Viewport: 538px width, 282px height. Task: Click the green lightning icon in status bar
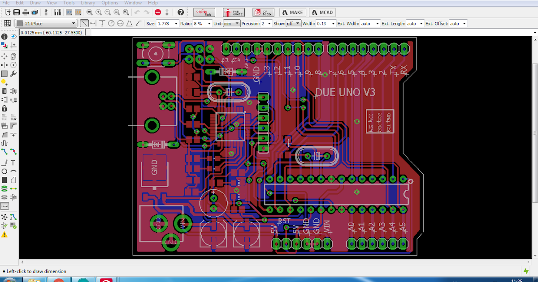526,271
